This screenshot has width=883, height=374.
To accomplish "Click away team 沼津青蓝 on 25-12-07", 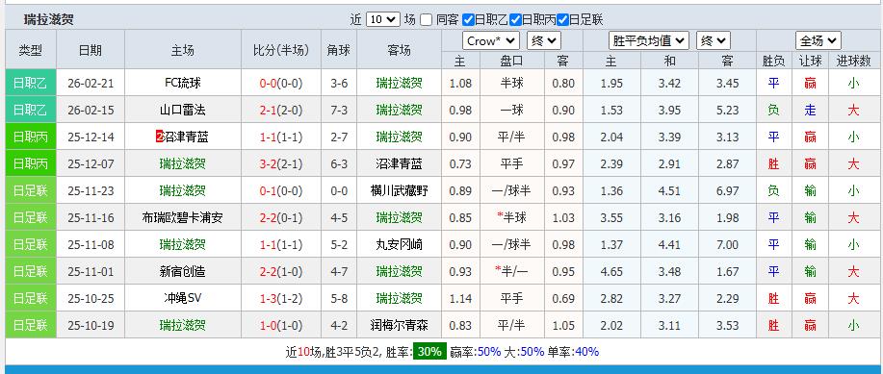I will pyautogui.click(x=400, y=163).
